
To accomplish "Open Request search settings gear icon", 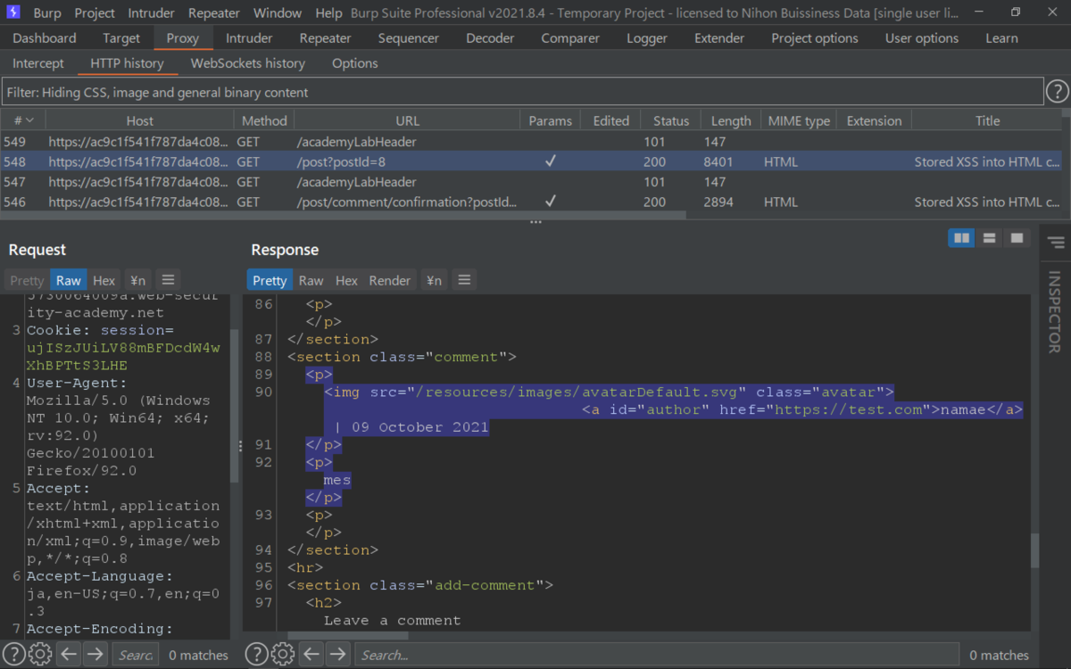I will [x=40, y=654].
